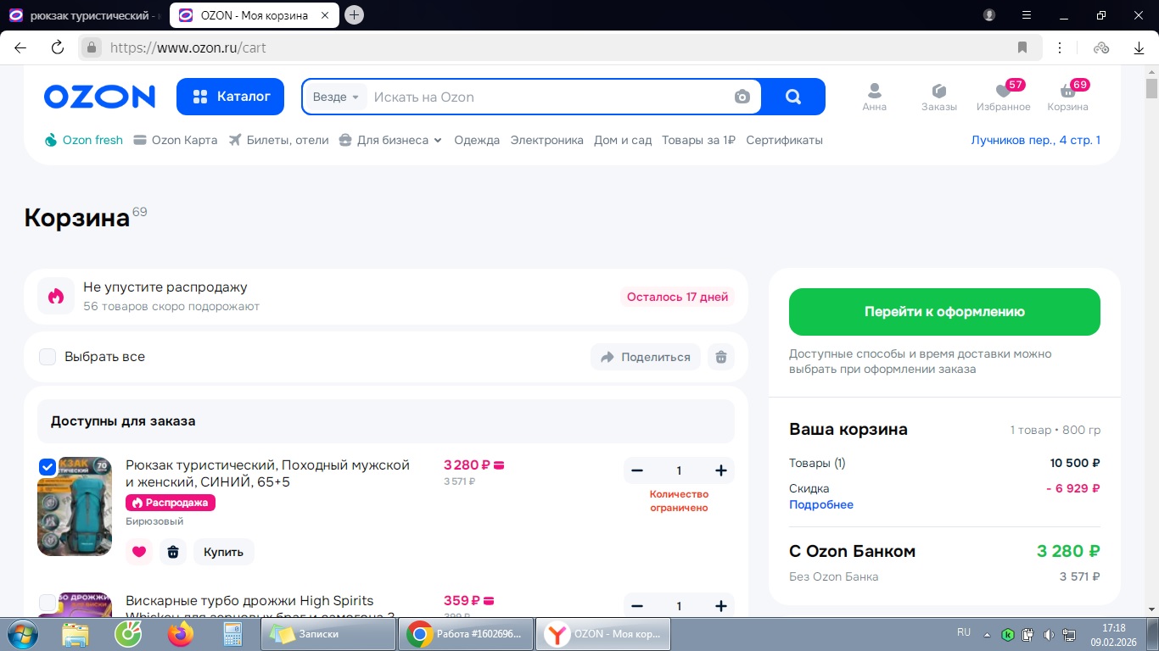Viewport: 1159px width, 651px height.
Task: Open the Избранное favorites heart icon
Action: point(1003,92)
